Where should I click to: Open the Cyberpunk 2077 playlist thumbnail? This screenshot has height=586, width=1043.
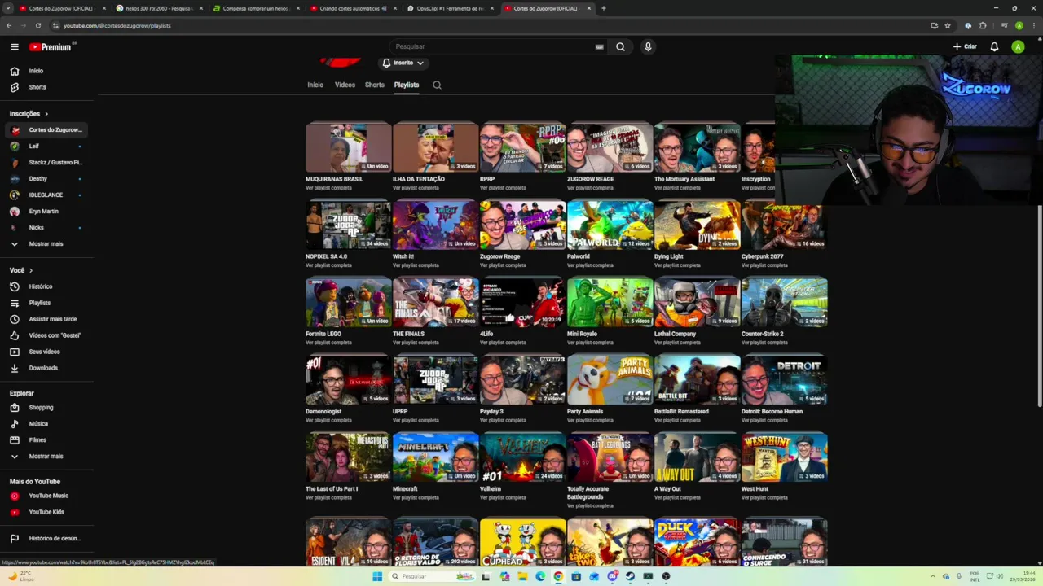click(784, 224)
